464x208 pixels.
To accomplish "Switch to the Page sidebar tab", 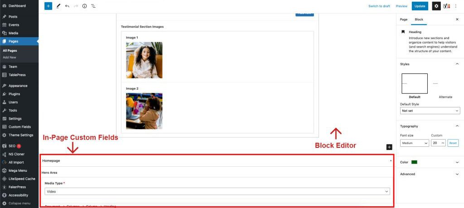I will click(x=403, y=19).
